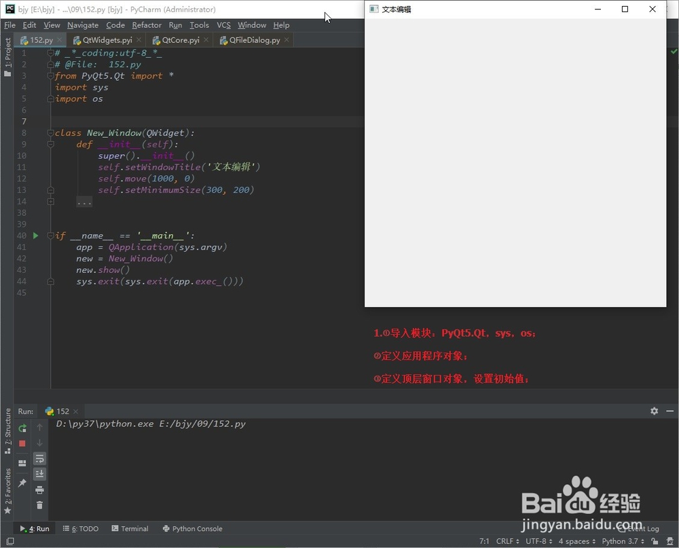Viewport: 679px width, 548px height.
Task: Open the Event Log
Action: [x=639, y=528]
